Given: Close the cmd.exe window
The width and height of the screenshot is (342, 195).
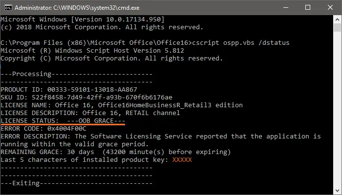Looking at the screenshot, I should 330,7.
